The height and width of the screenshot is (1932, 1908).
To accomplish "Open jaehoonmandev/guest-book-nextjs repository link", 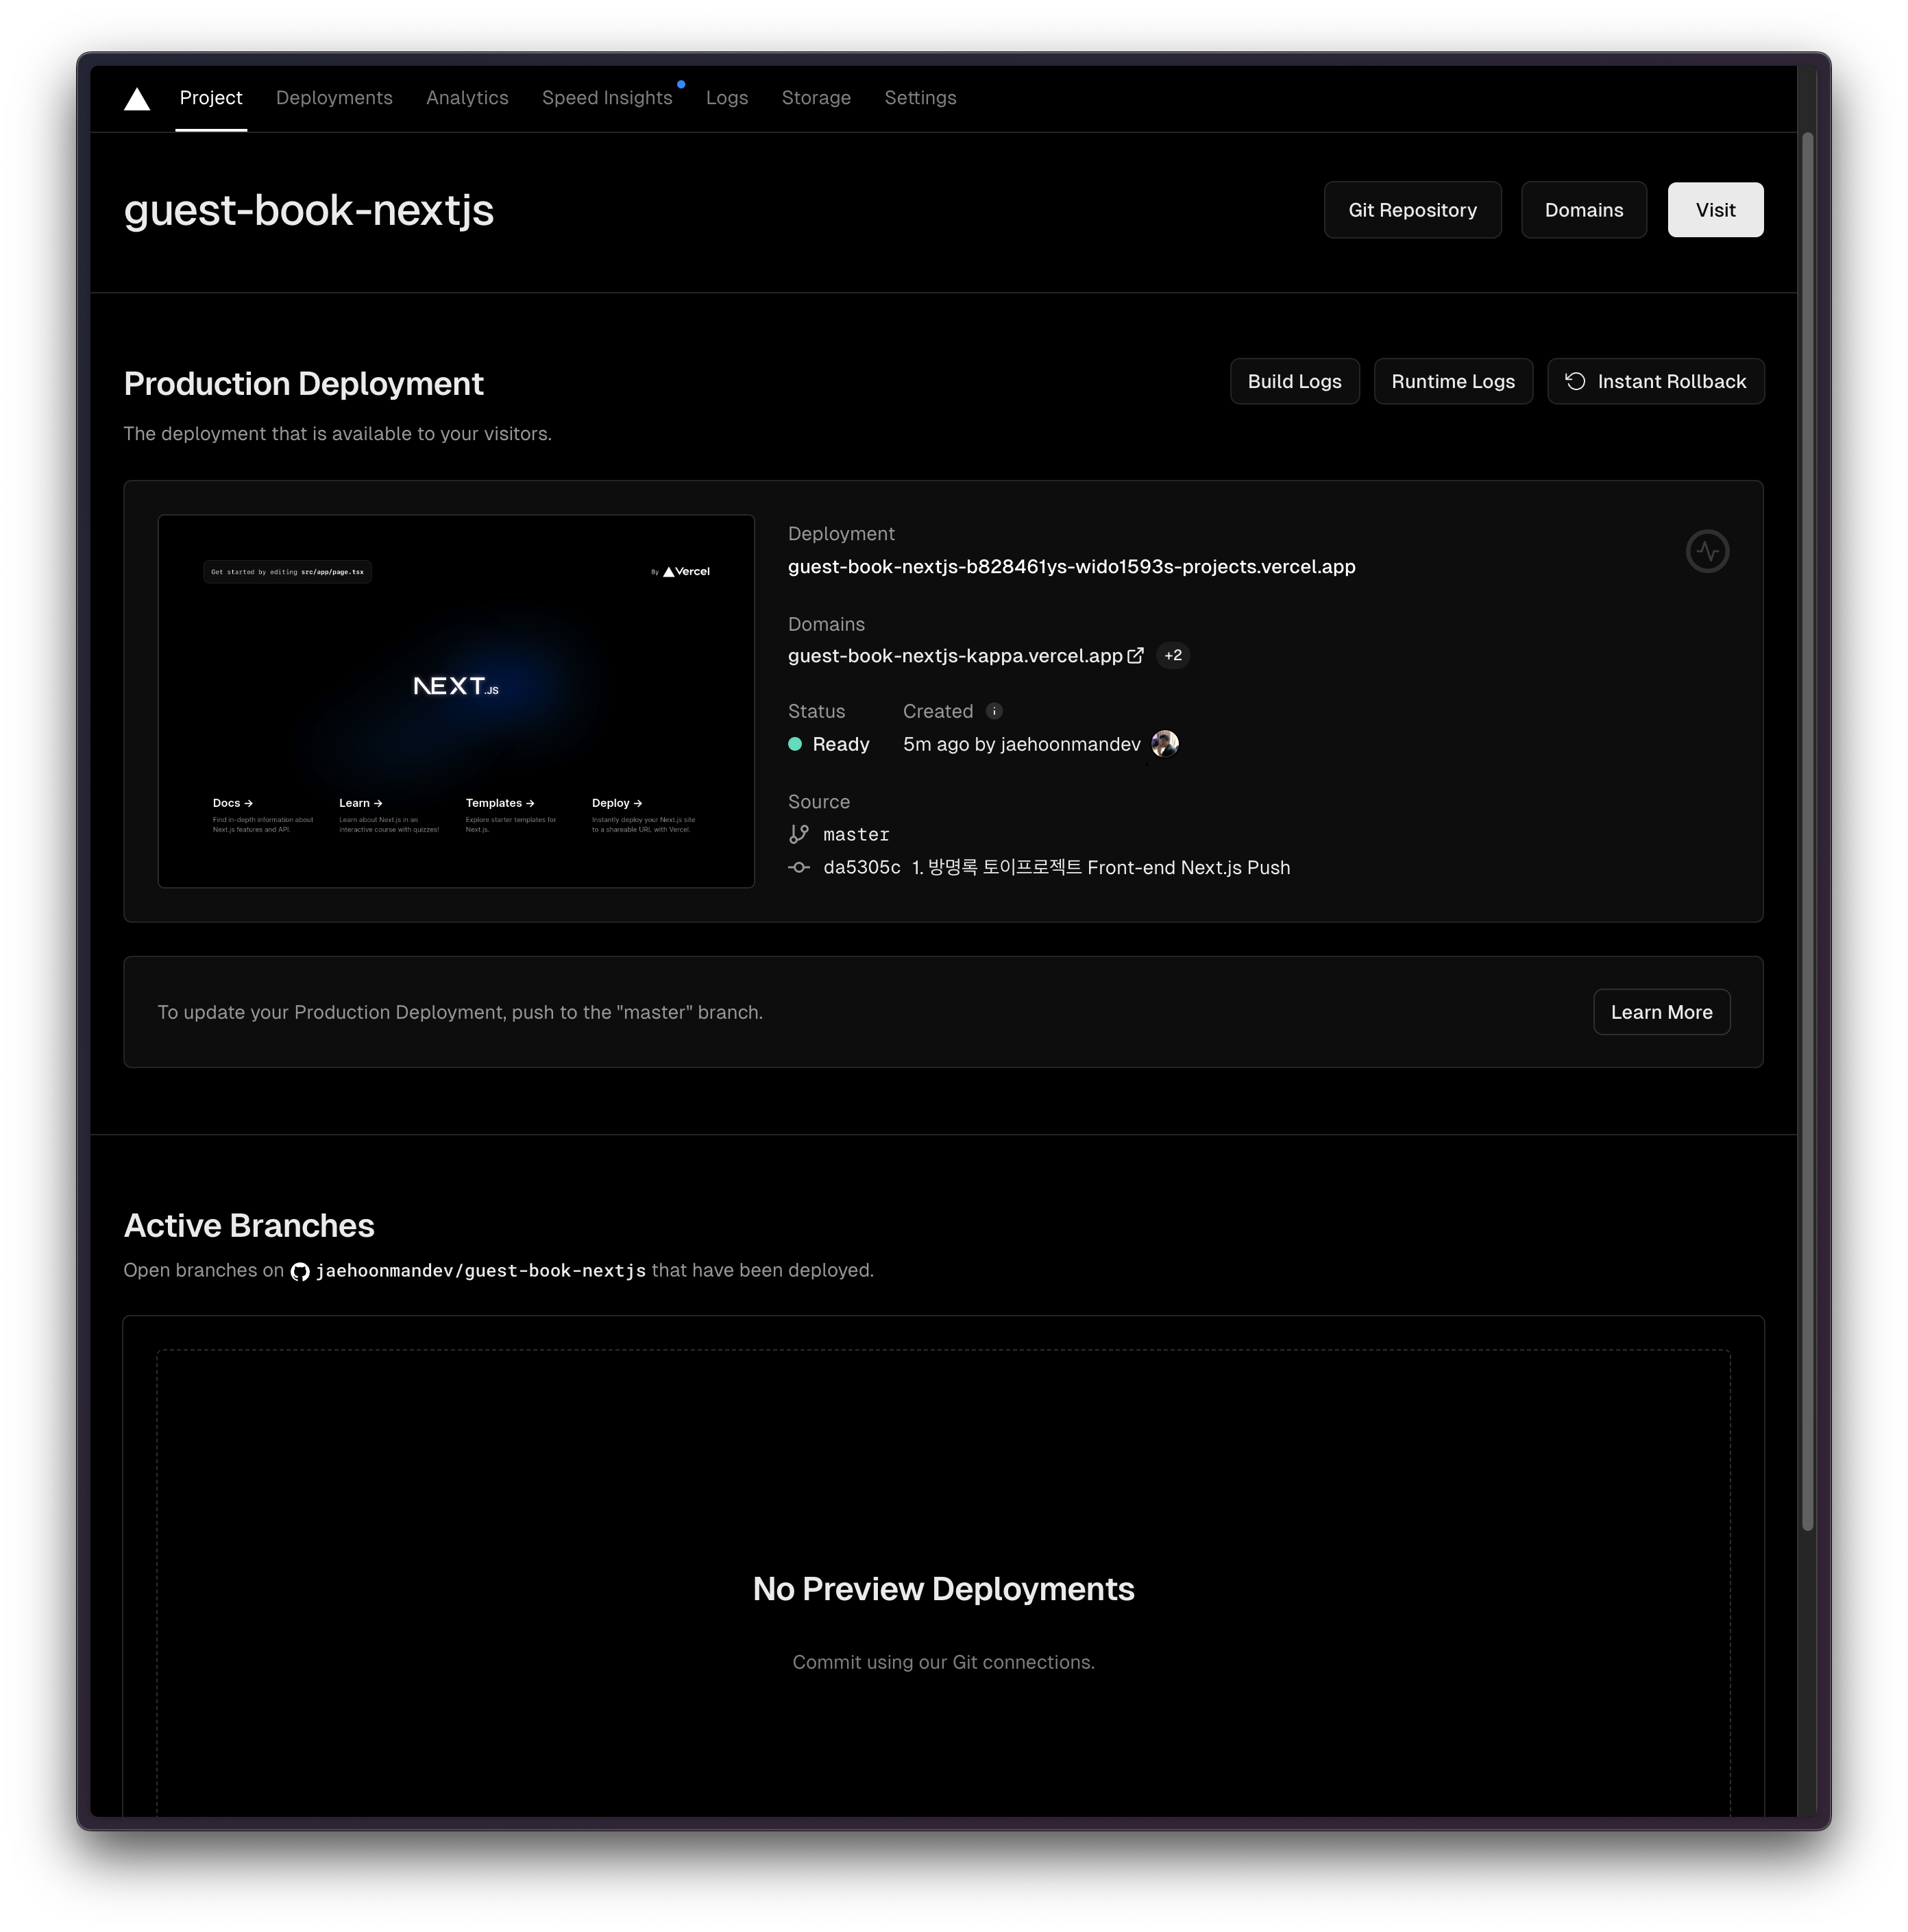I will click(480, 1272).
